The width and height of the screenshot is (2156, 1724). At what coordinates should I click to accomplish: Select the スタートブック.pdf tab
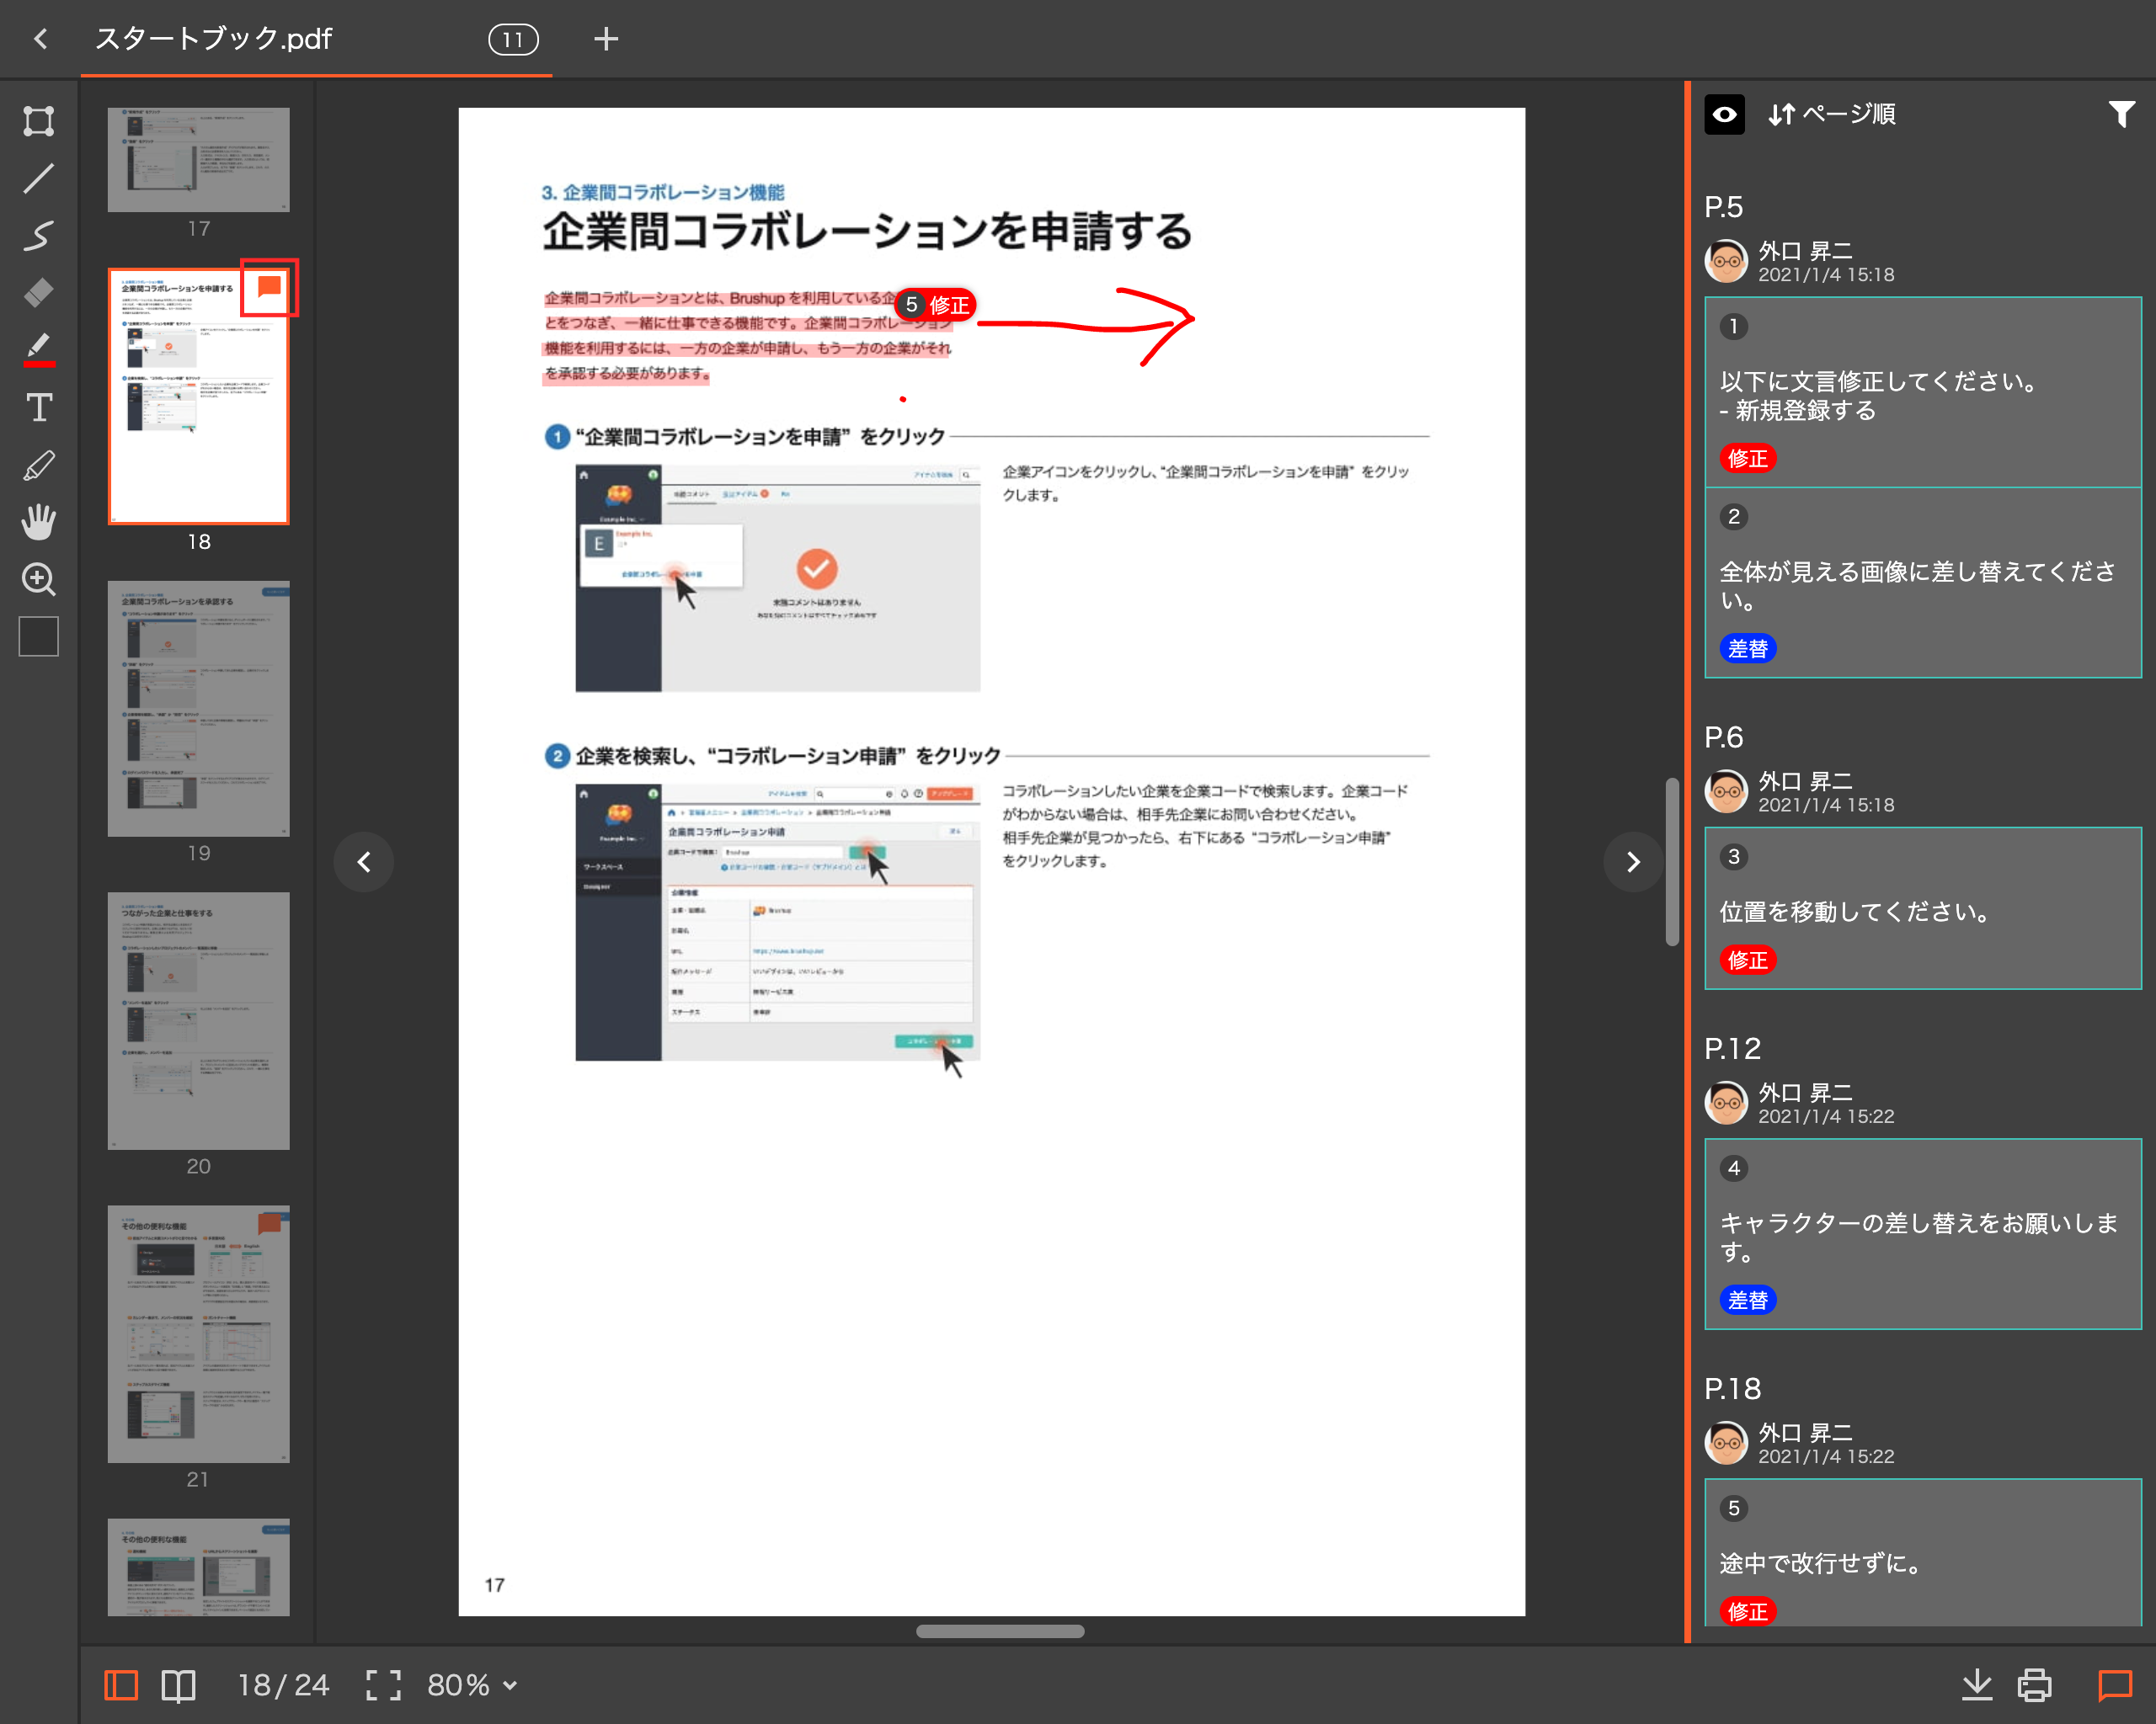click(x=213, y=39)
